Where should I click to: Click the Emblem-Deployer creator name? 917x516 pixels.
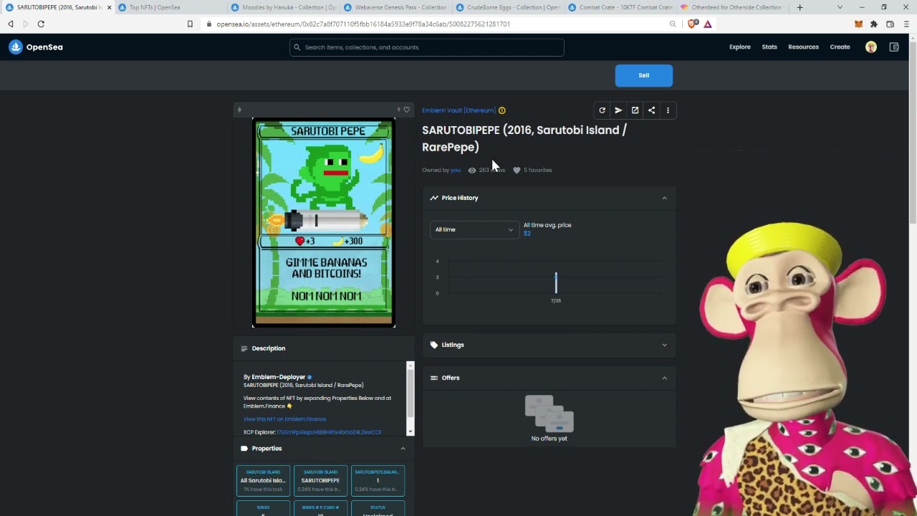(279, 377)
